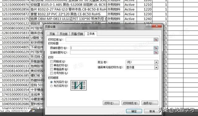
Task: Select cell 10500814000184 in spreadsheet
Action: coord(15,71)
